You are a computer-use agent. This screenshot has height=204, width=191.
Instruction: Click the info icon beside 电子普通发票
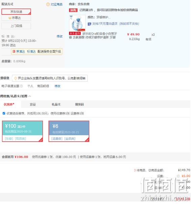pyautogui.click(x=21, y=86)
